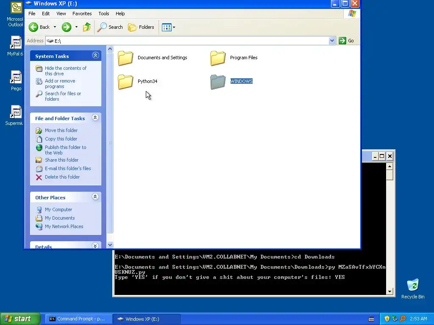Open the File menu
The width and height of the screenshot is (434, 325).
click(32, 14)
